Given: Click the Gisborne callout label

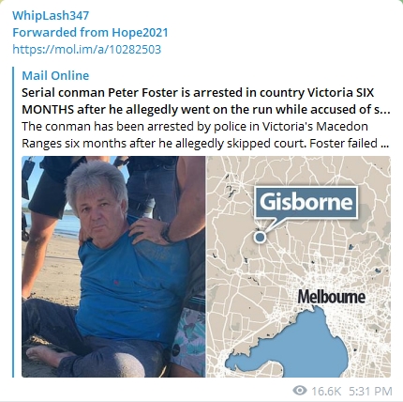Looking at the screenshot, I should (306, 202).
